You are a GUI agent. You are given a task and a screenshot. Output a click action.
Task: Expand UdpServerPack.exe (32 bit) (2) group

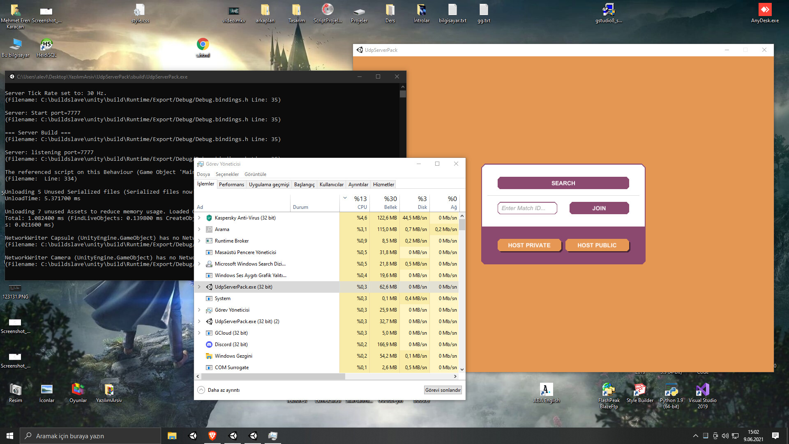[x=199, y=321]
